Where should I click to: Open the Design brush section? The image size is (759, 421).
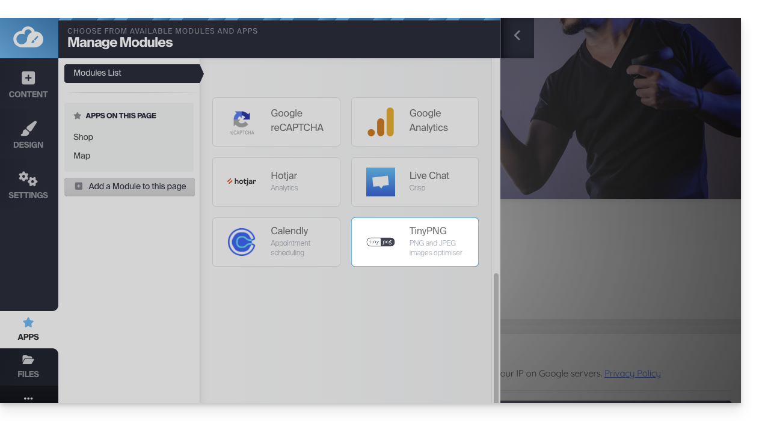click(28, 135)
